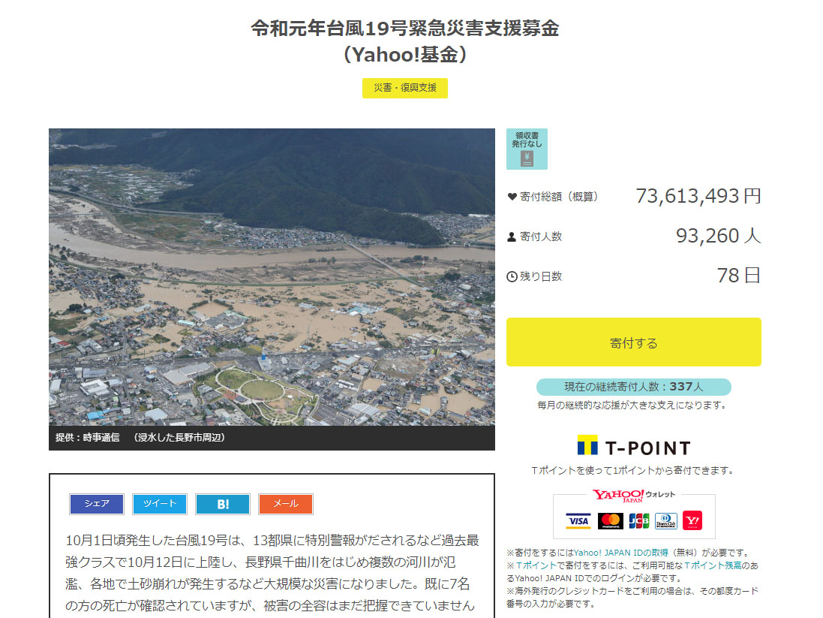Click the flooded Nagano aerial photo

pyautogui.click(x=272, y=278)
